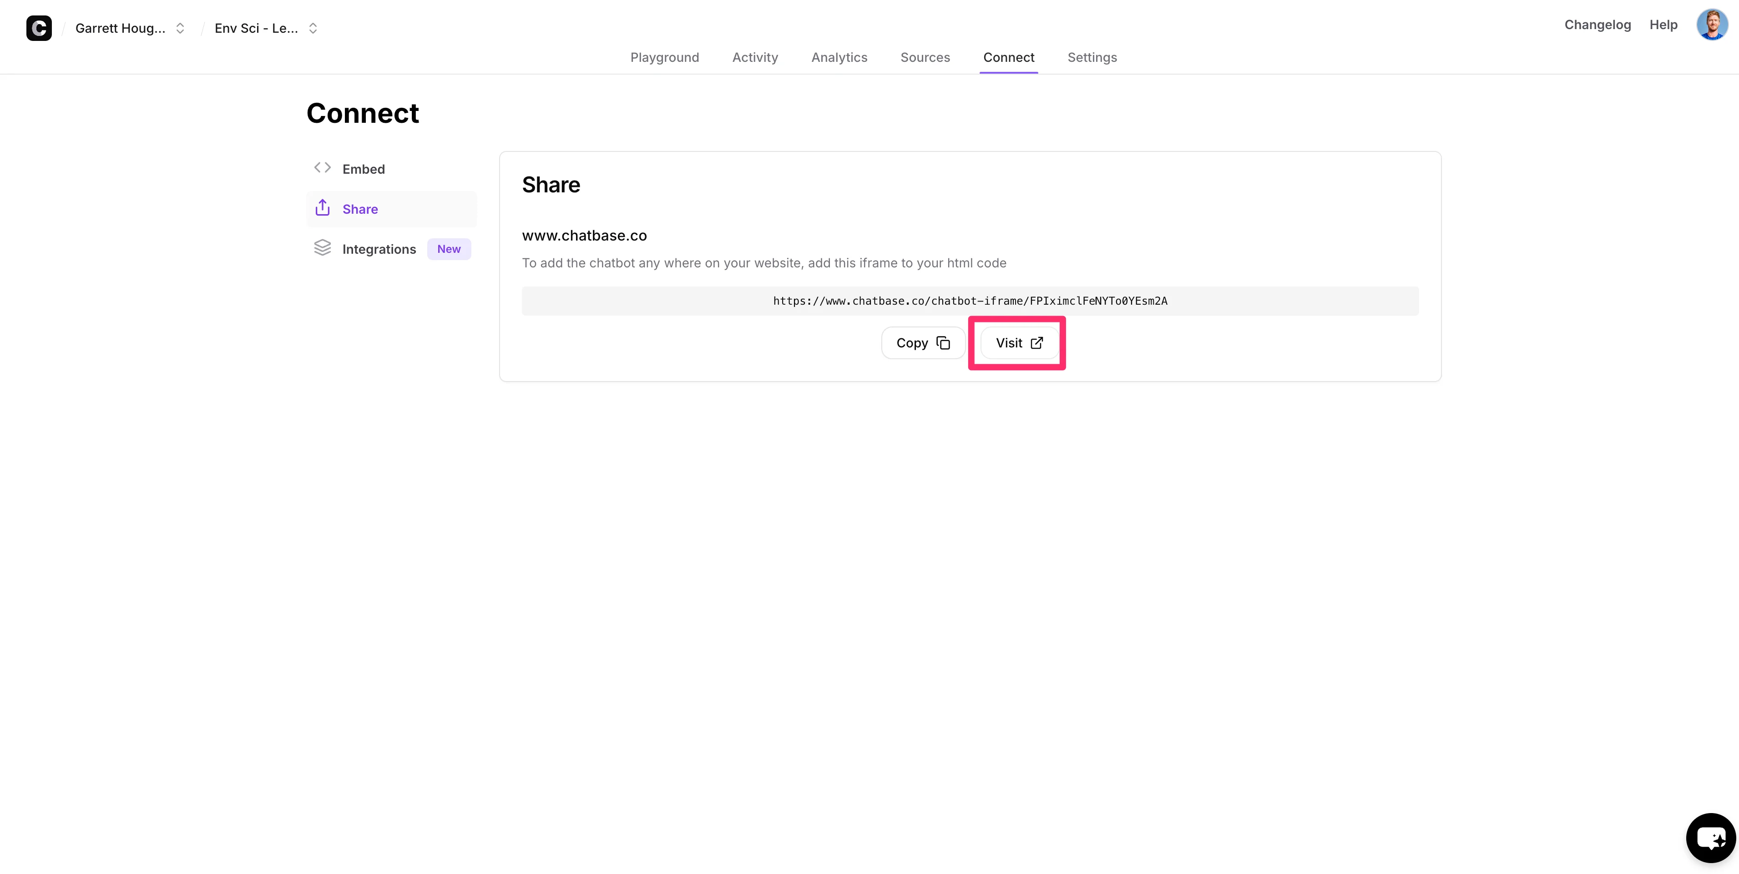
Task: Expand the Env Sci chatbot switcher
Action: pyautogui.click(x=257, y=28)
